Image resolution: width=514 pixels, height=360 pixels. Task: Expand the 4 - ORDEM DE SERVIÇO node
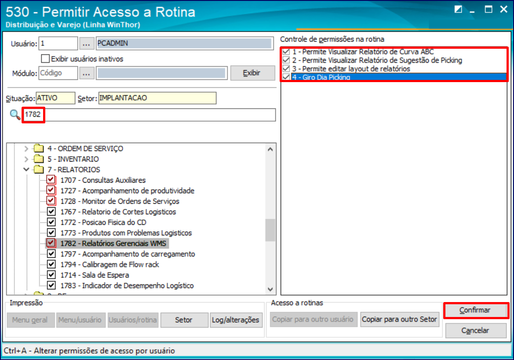[26, 148]
